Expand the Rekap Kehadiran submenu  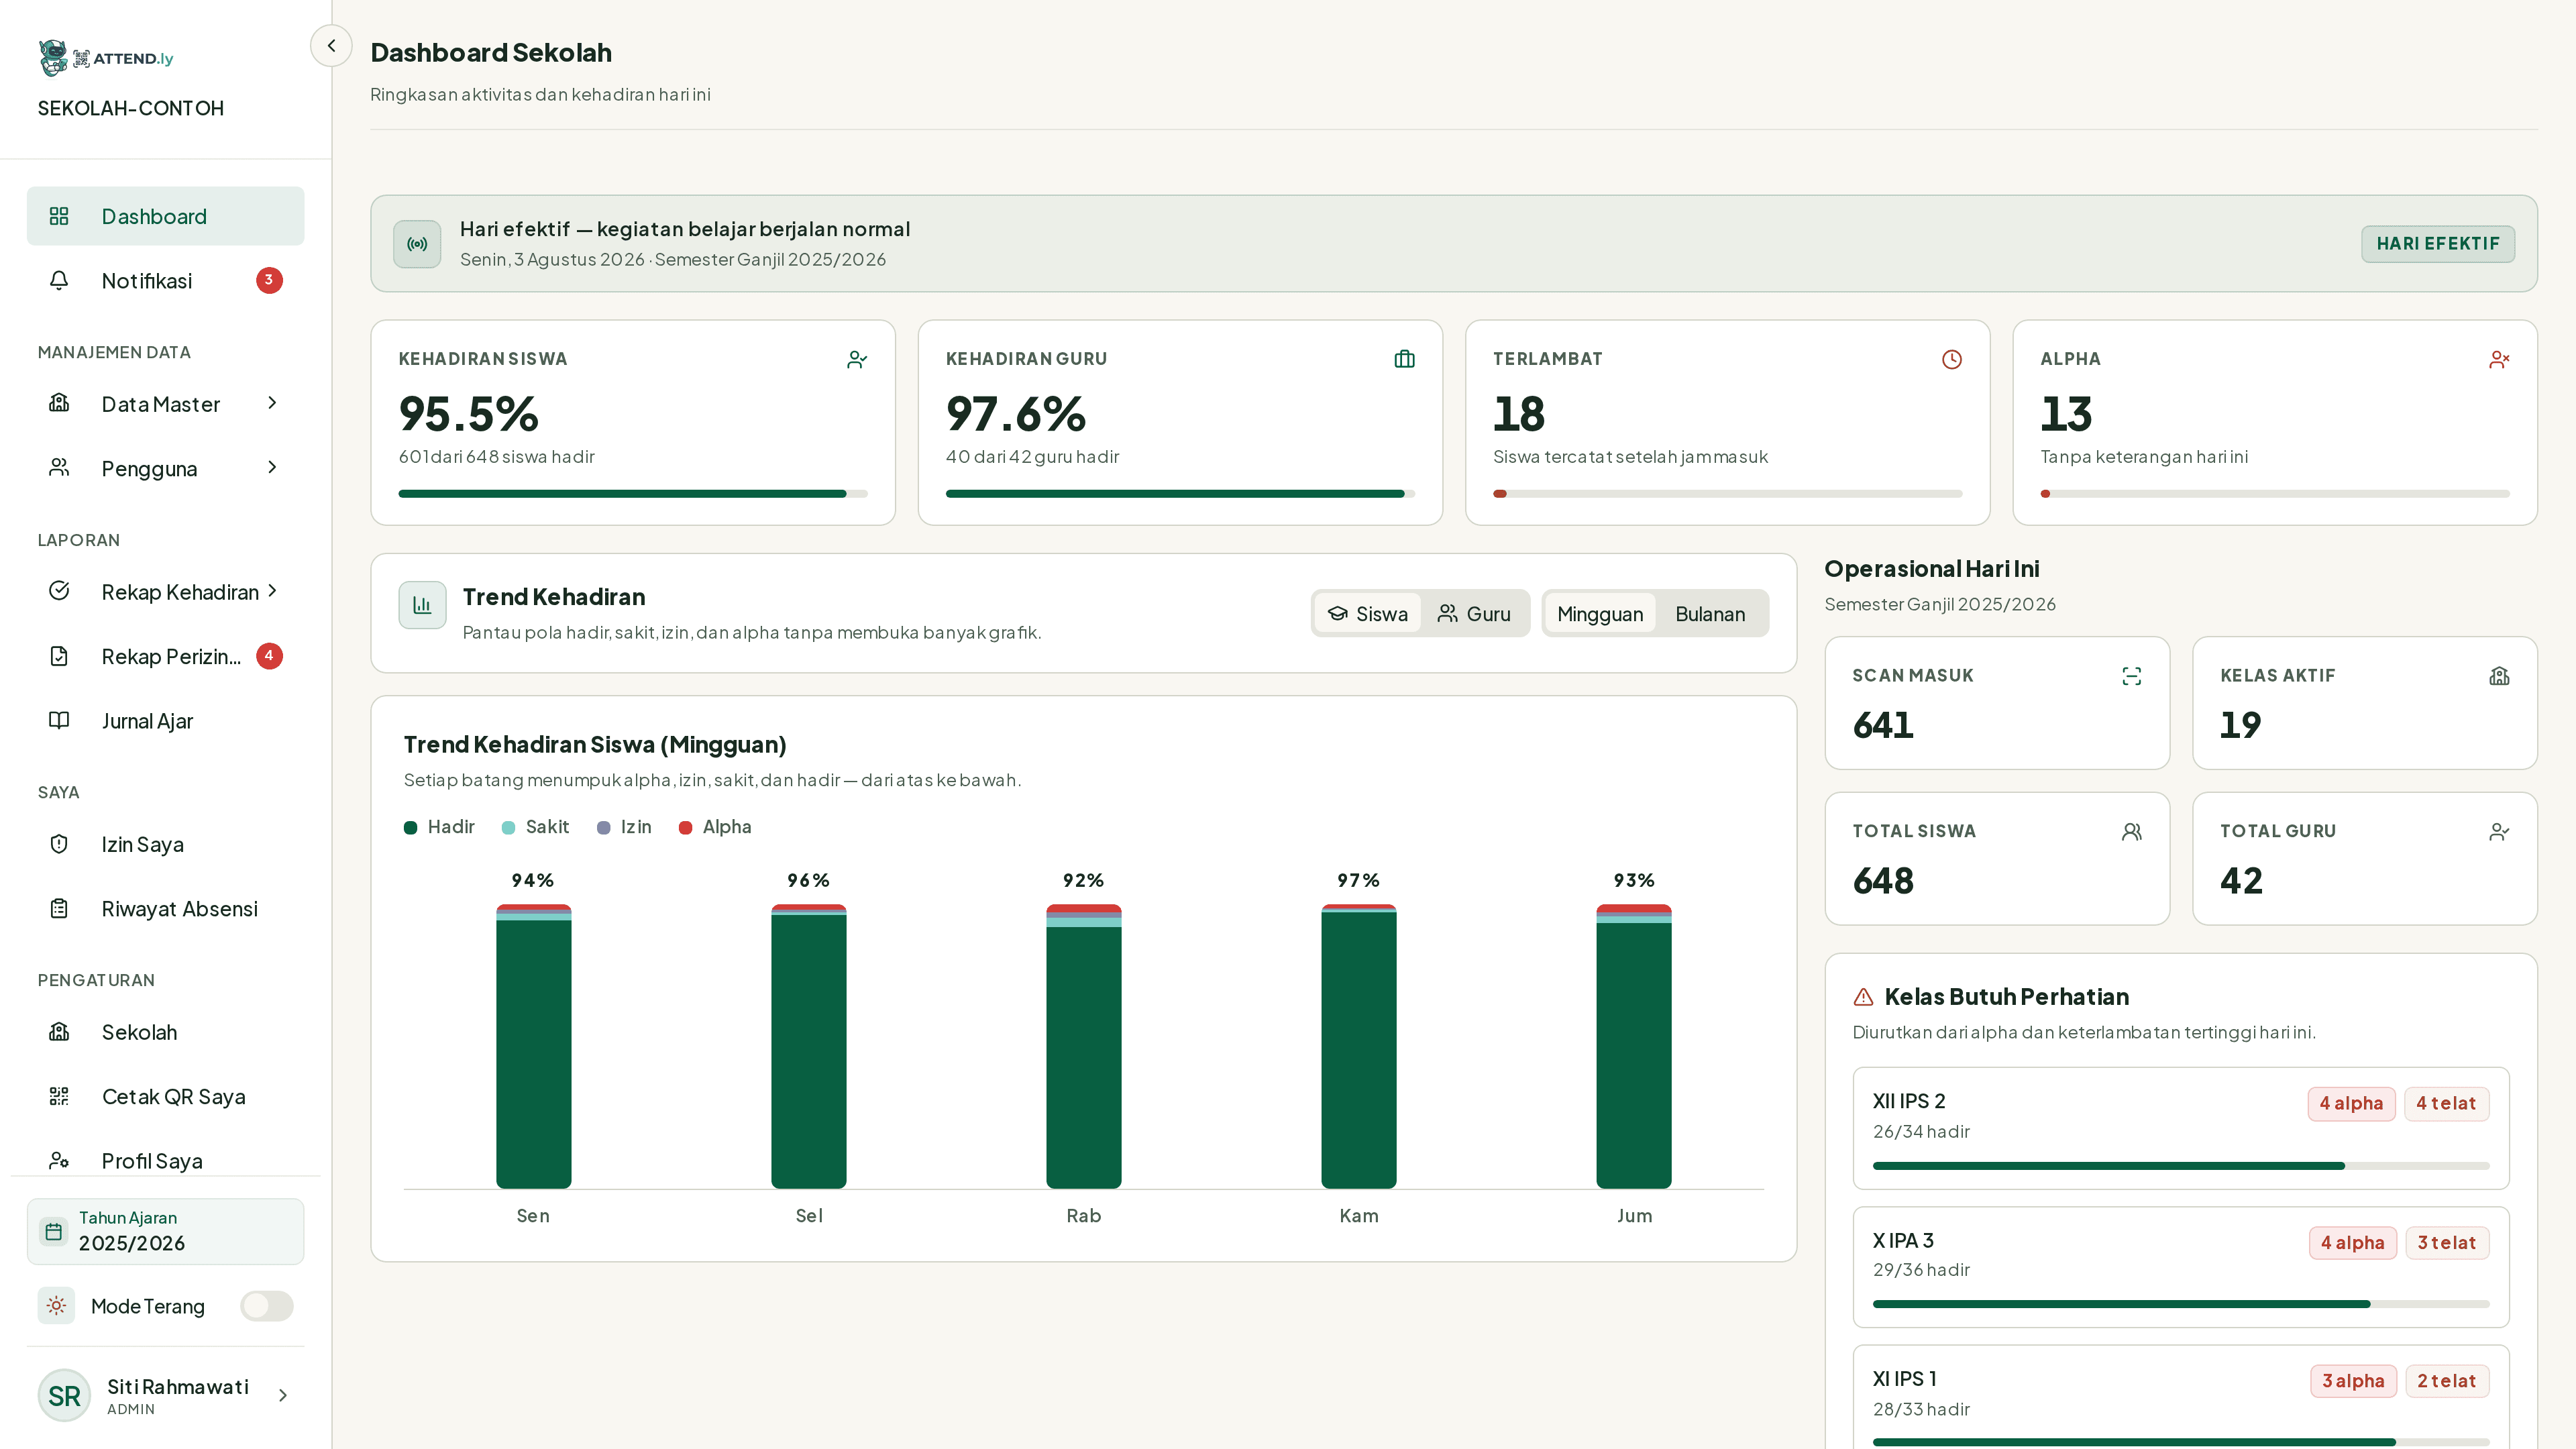point(166,592)
